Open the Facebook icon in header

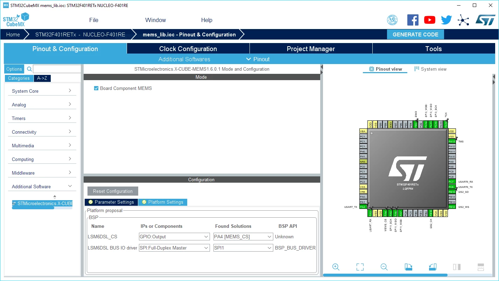coord(413,20)
